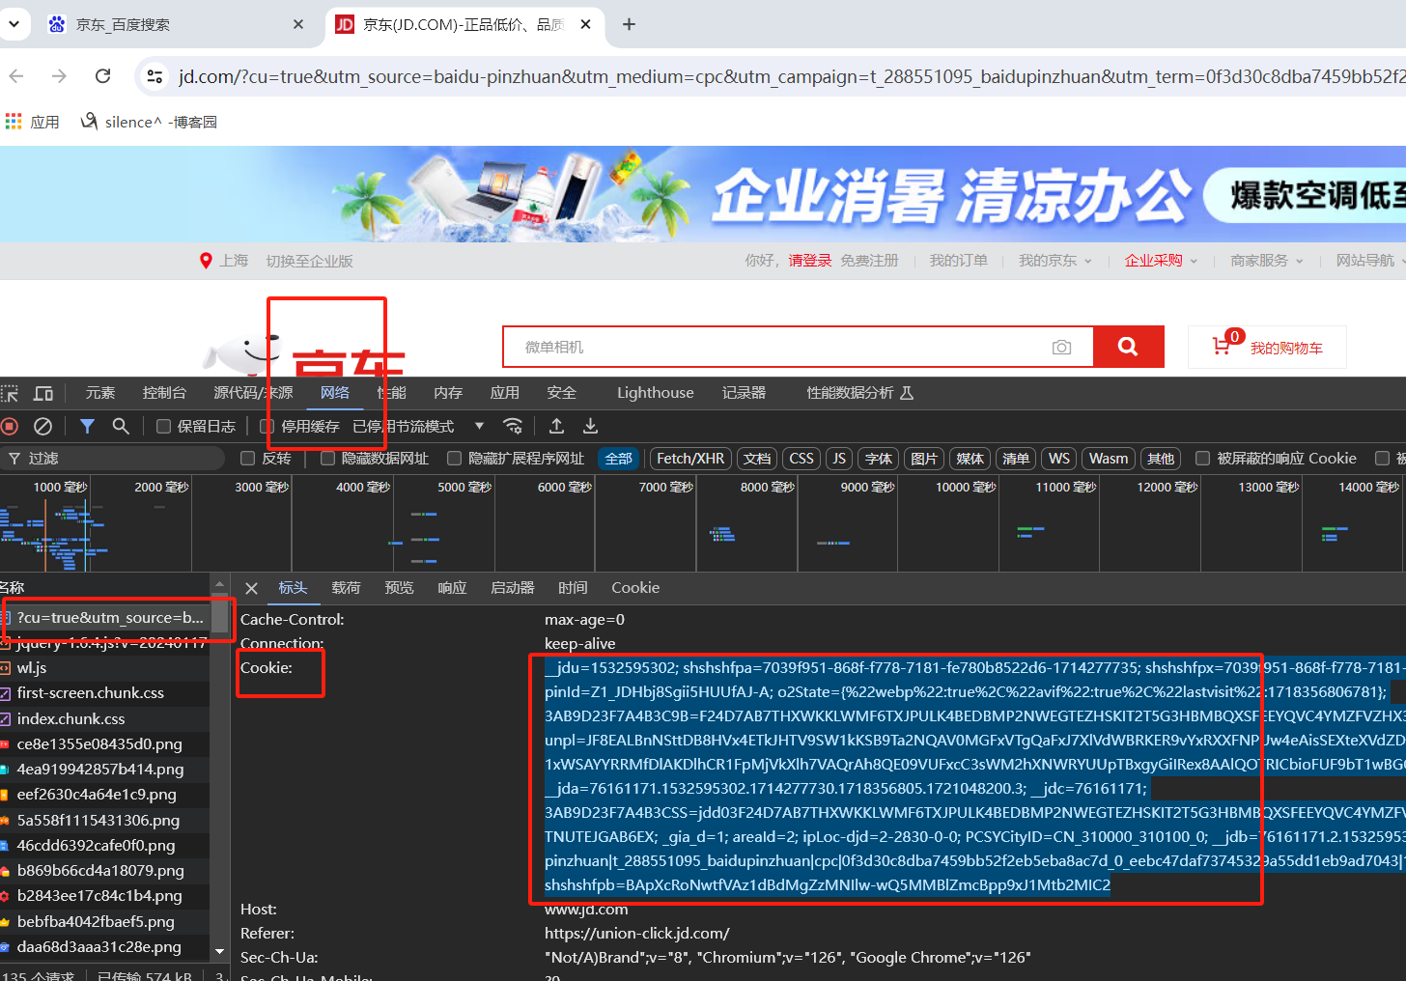The image size is (1406, 981).
Task: Stop recording network log with the red record icon
Action: 10,426
